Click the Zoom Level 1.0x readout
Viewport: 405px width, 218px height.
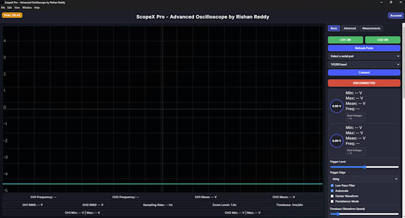(x=225, y=205)
